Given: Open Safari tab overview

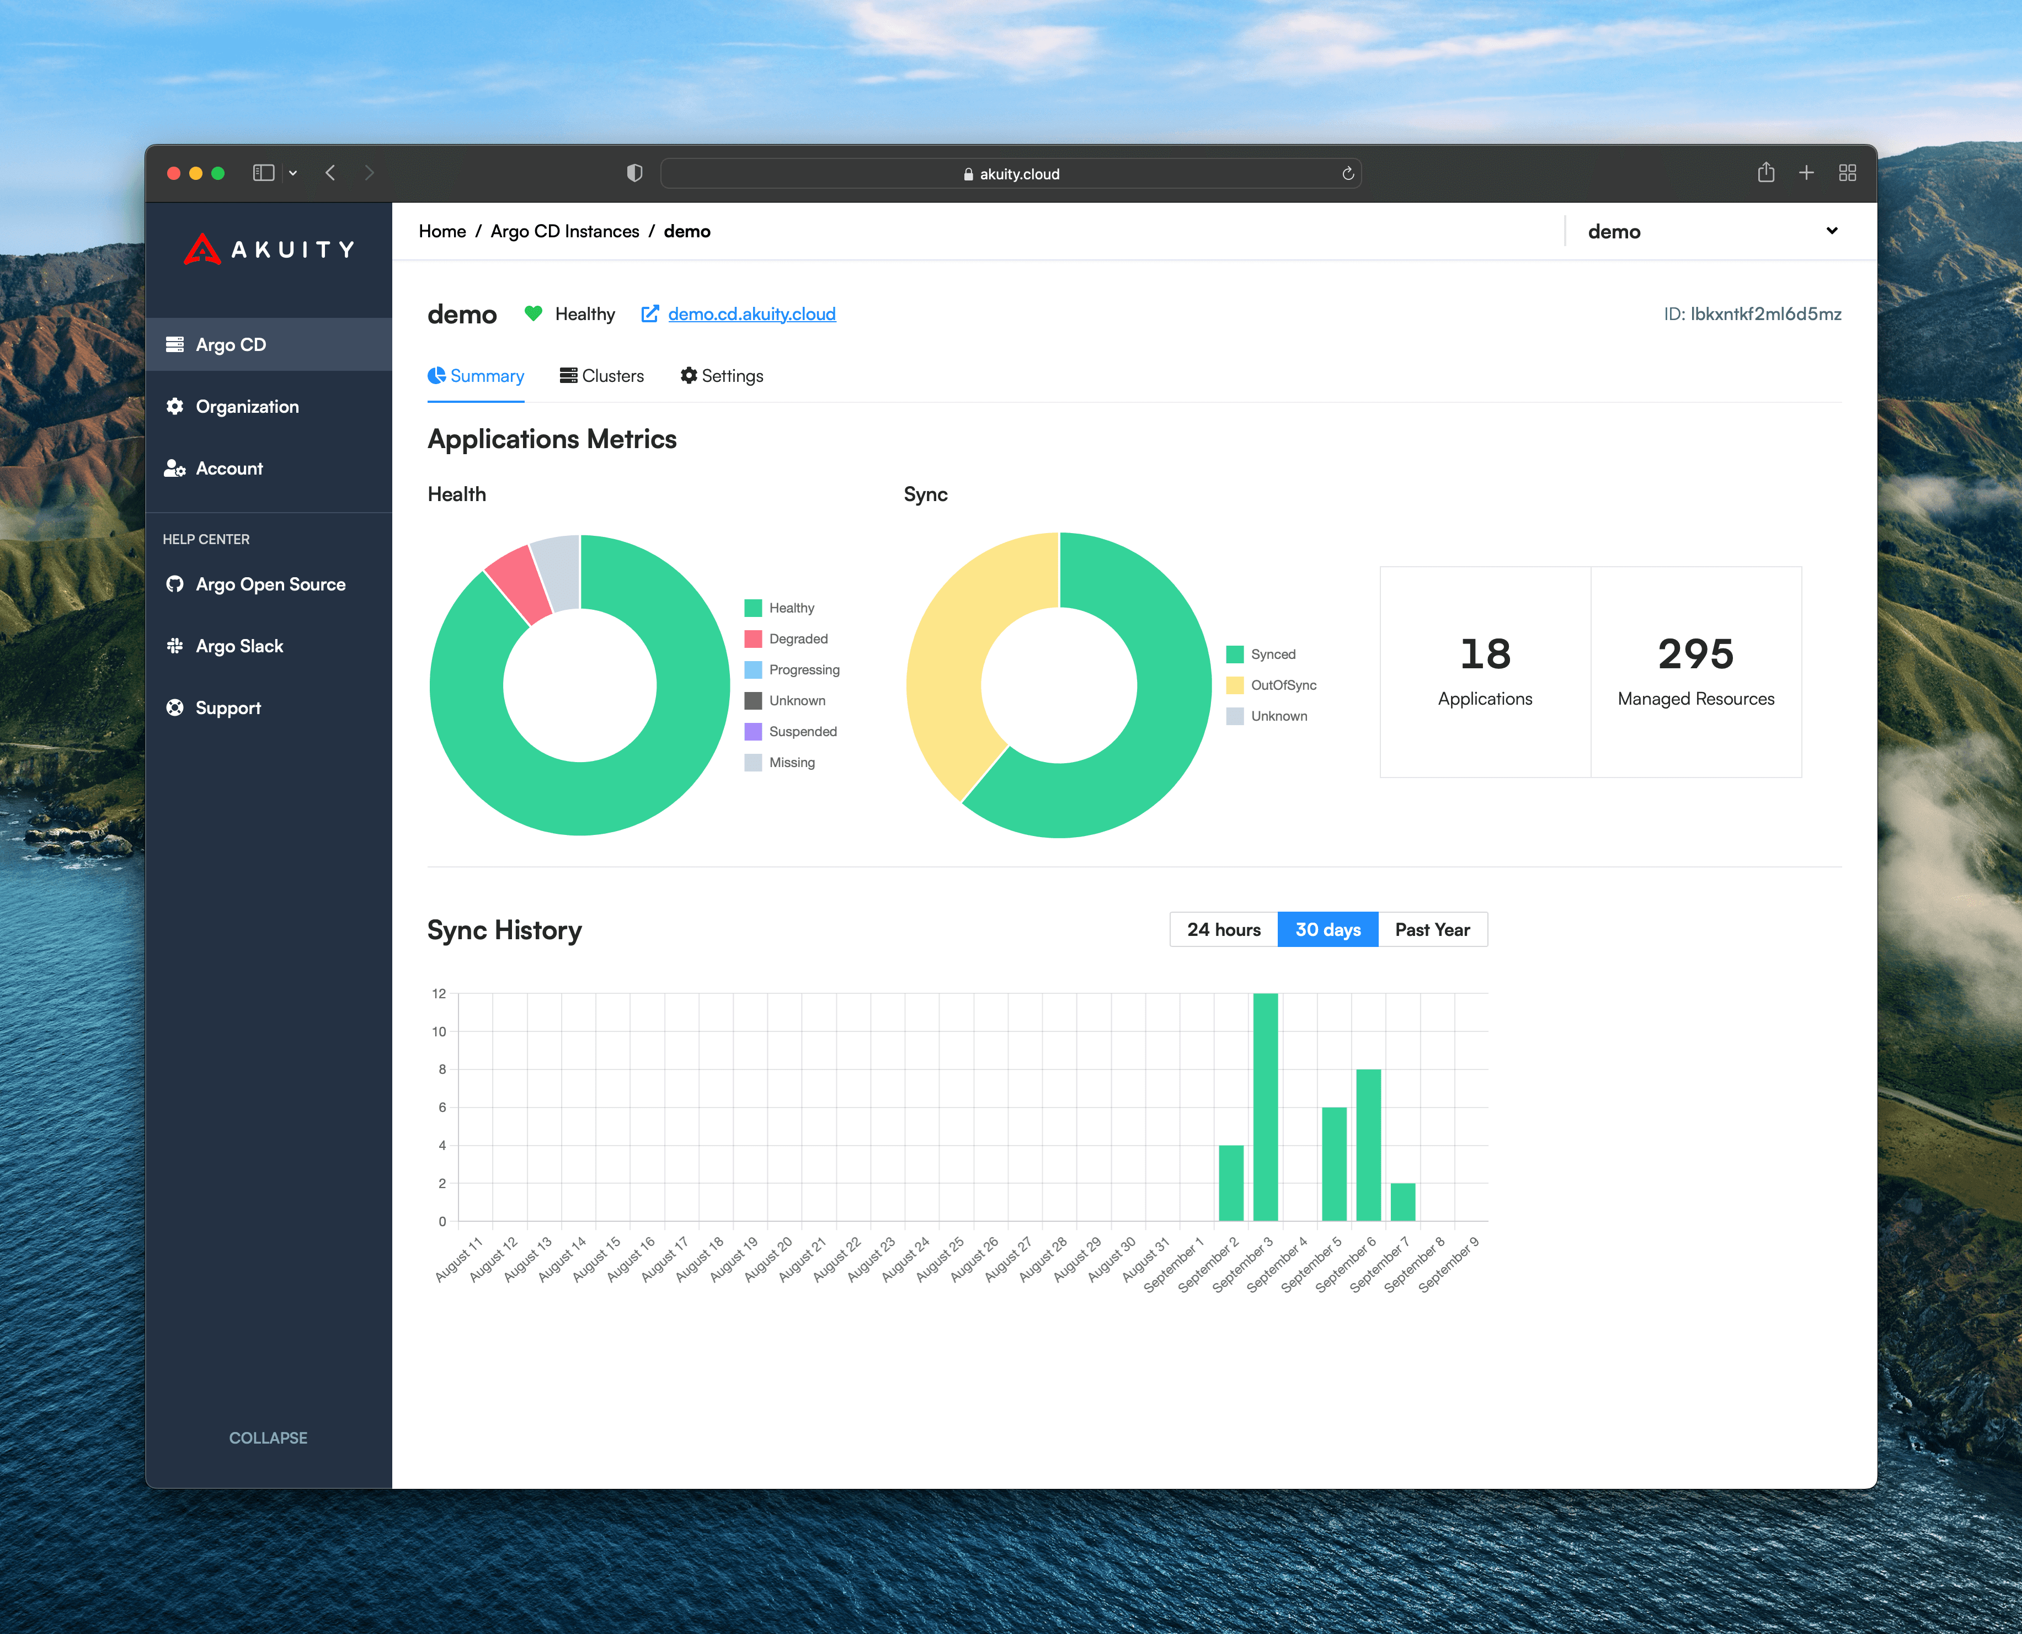Looking at the screenshot, I should (1846, 173).
